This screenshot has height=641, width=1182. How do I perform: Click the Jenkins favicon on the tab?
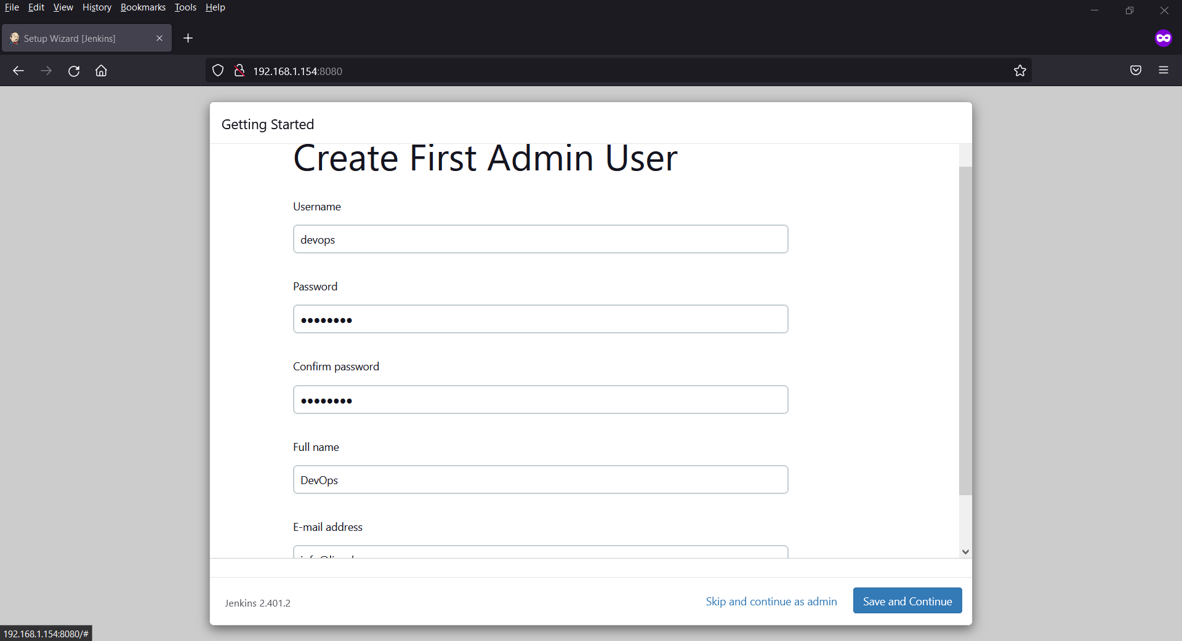click(x=14, y=38)
